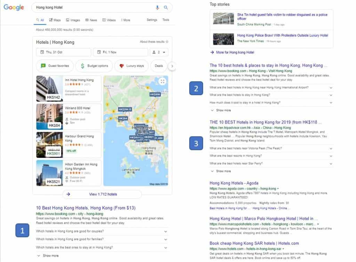Click the Google logo
Image resolution: width=356 pixels, height=262 pixels.
[14, 7]
